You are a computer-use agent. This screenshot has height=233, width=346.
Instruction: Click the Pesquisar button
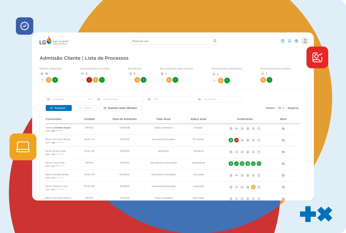pos(59,108)
